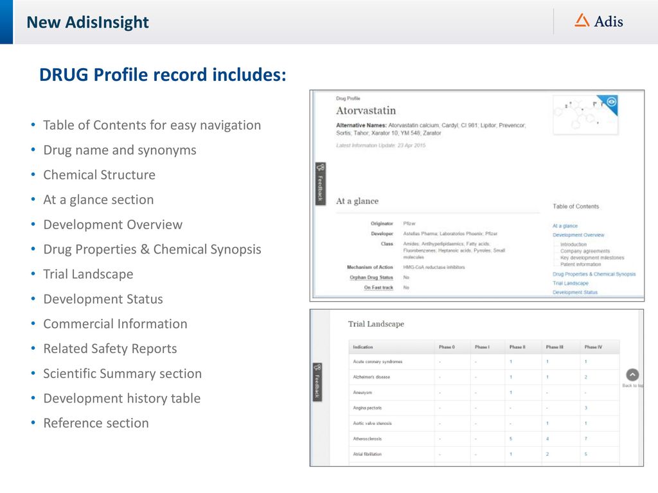Open the Feedback tab beside the Atorvastatin profile
The image size is (658, 493).
click(x=320, y=184)
